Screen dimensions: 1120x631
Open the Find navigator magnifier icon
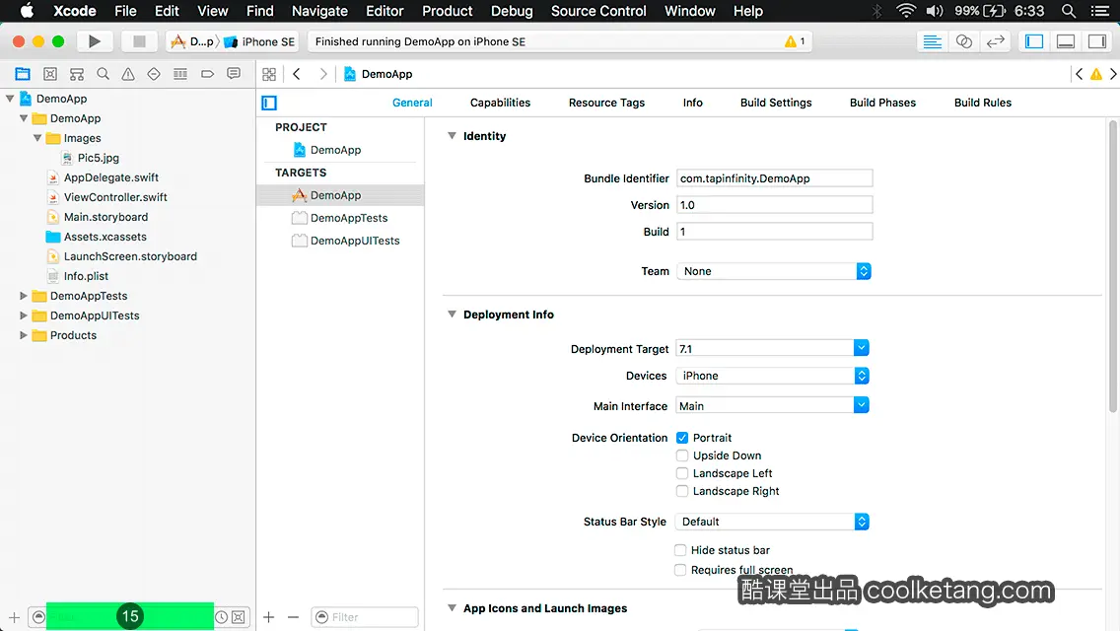pos(103,74)
